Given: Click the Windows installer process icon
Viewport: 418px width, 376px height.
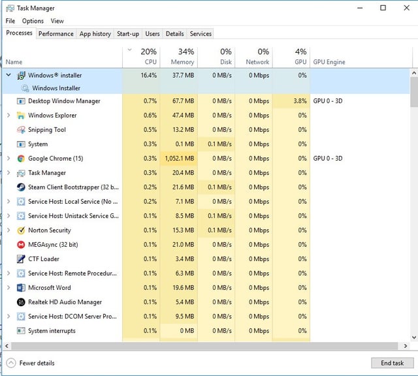Looking at the screenshot, I should point(21,76).
